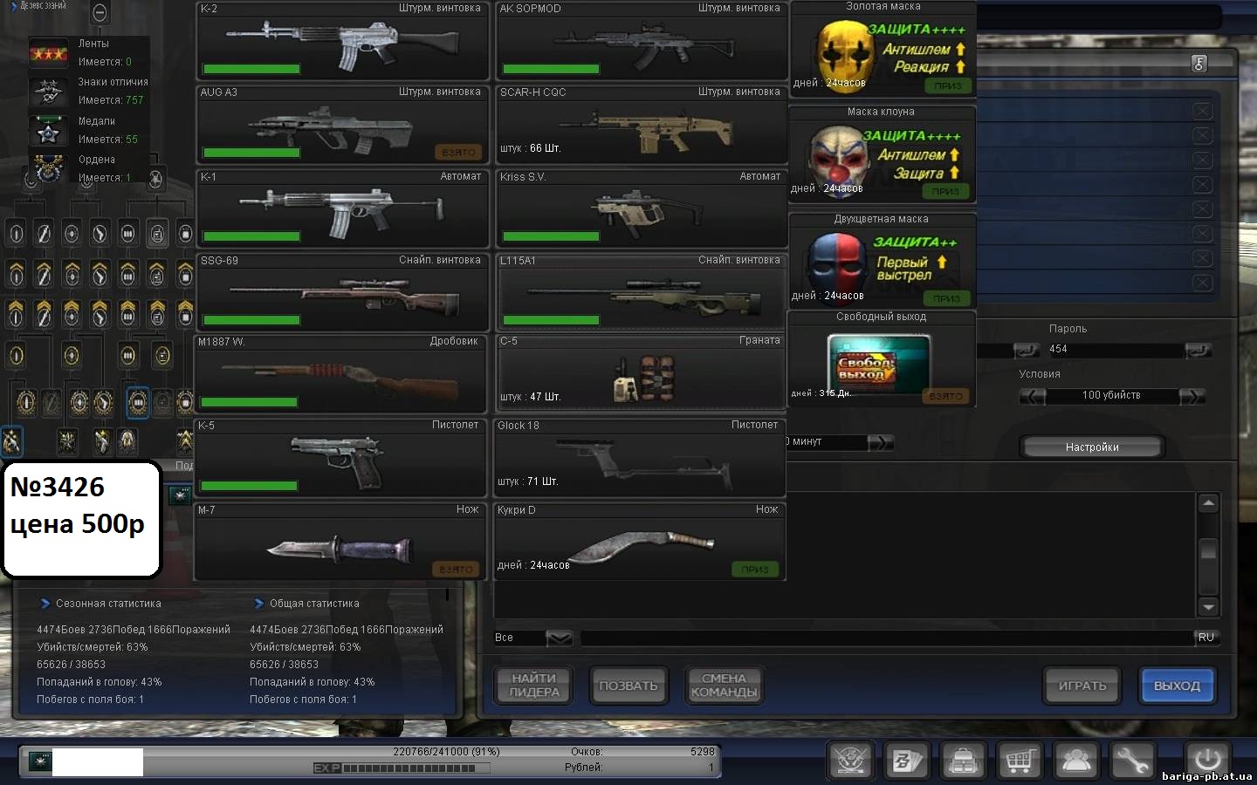This screenshot has width=1257, height=785.
Task: Click ПРИЗ button on Золотая маска card
Action: coord(948,85)
